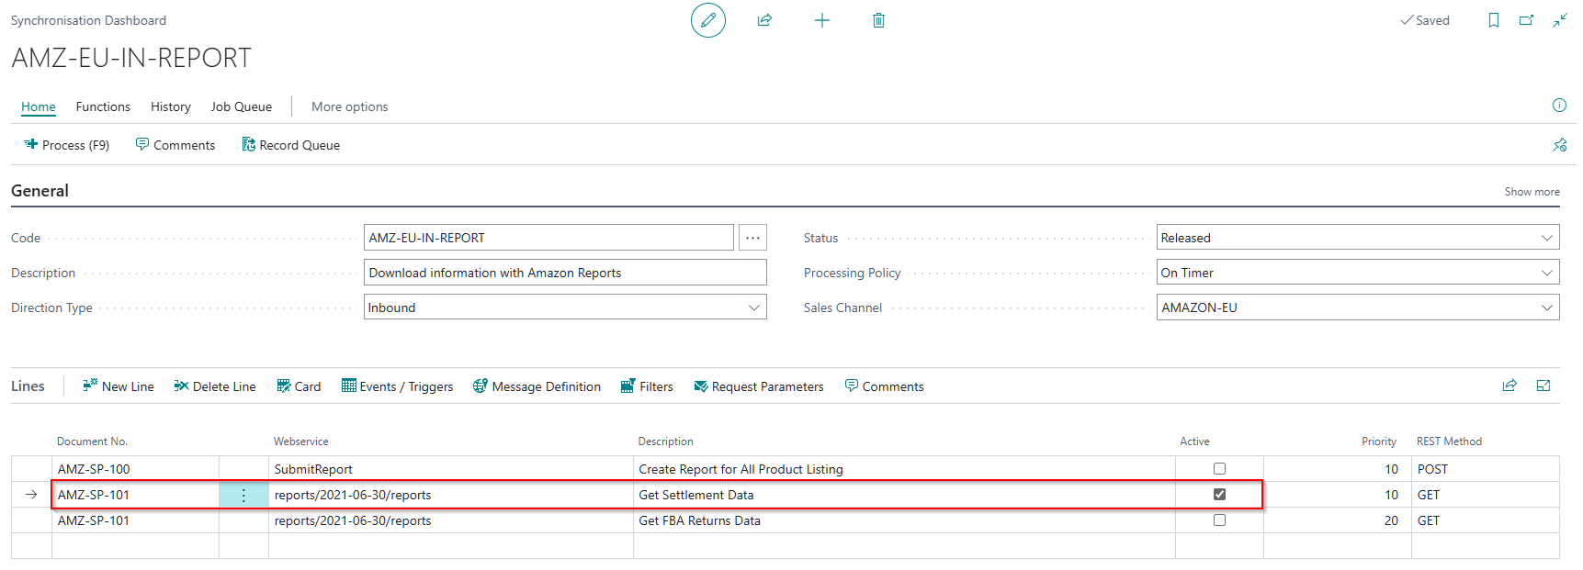The width and height of the screenshot is (1583, 570).
Task: Click the bookmark icon
Action: (1494, 20)
